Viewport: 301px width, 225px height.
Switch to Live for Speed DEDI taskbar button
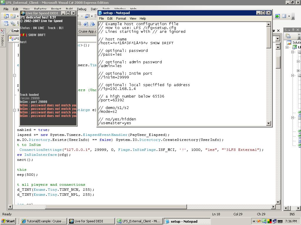point(91,221)
